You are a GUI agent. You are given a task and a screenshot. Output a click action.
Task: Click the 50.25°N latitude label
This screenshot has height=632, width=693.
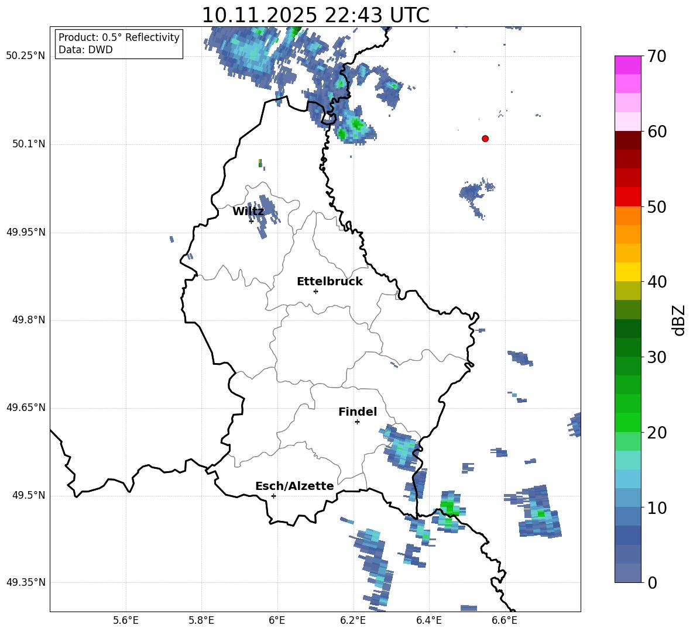coord(26,56)
